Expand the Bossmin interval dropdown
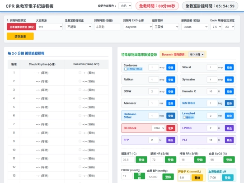244x183 pixels. 197,55
